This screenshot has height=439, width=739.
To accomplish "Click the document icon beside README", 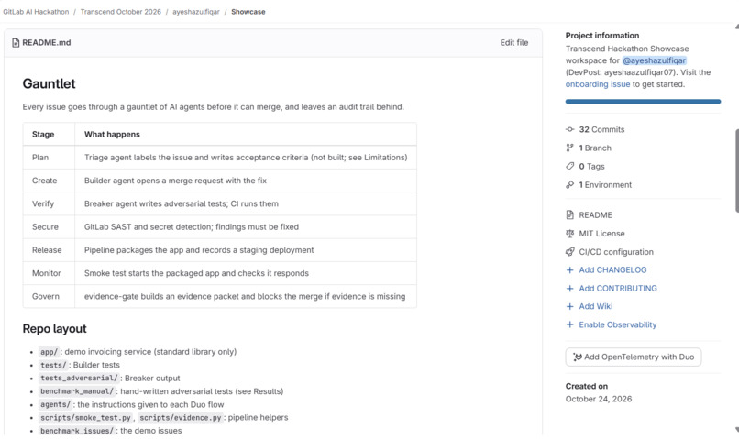I will point(569,215).
